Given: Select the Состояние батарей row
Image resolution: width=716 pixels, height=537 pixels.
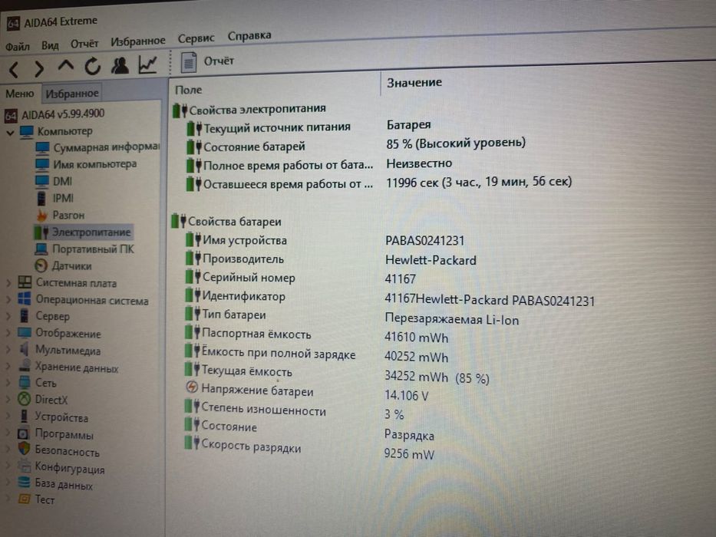Looking at the screenshot, I should click(x=356, y=145).
